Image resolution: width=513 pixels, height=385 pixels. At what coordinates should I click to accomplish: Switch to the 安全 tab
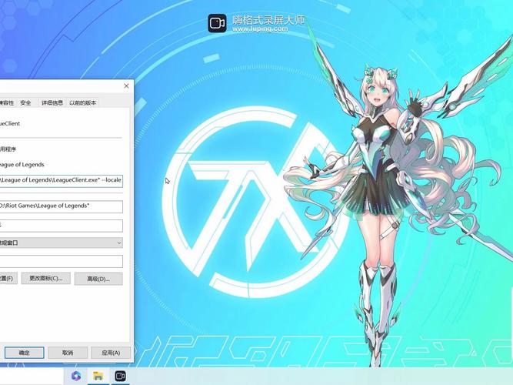pyautogui.click(x=25, y=103)
